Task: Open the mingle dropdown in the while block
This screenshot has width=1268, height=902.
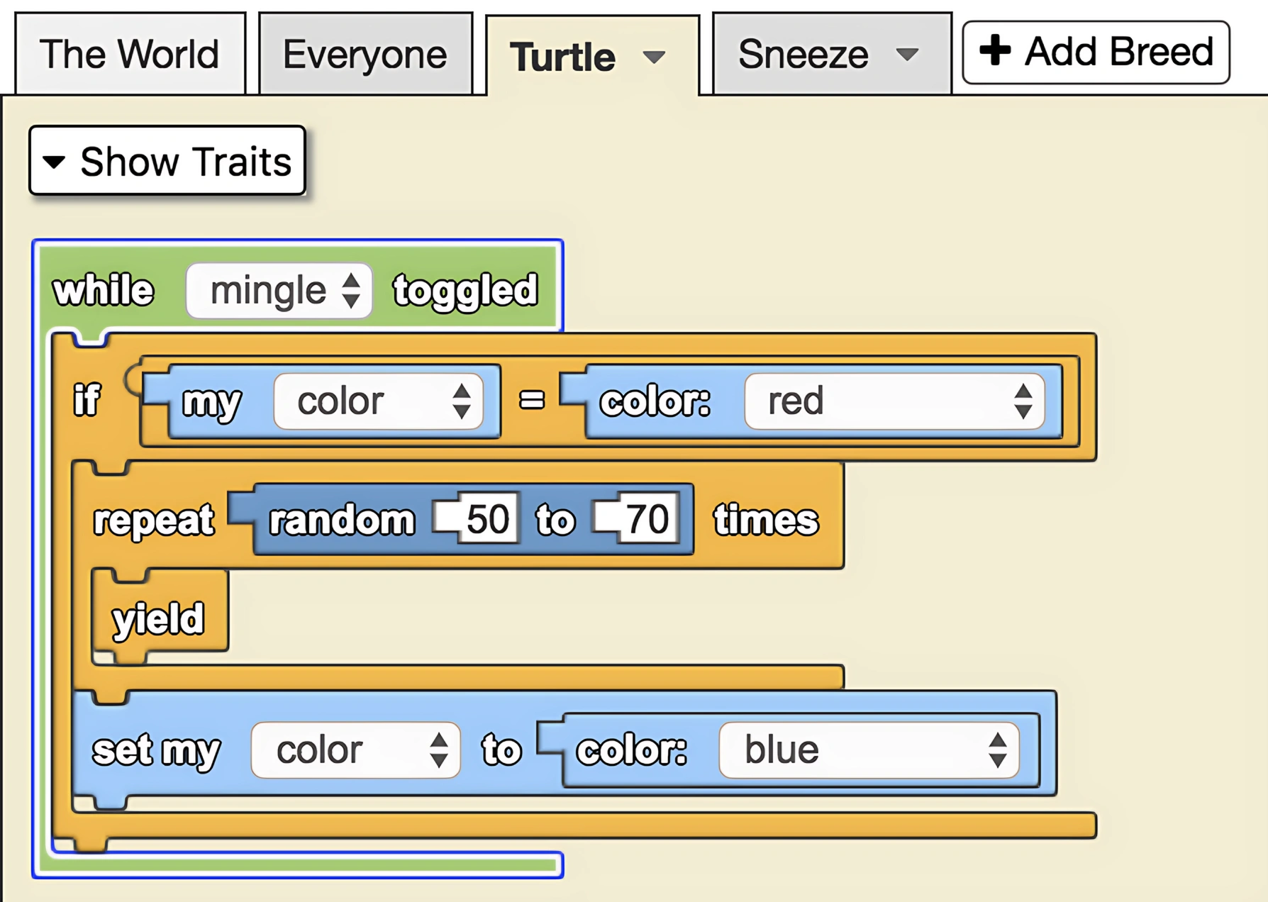Action: pos(279,291)
